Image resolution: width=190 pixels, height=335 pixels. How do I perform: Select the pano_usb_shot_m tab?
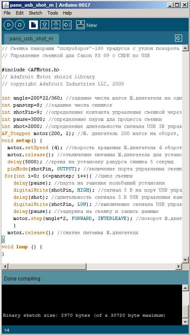(x=31, y=39)
